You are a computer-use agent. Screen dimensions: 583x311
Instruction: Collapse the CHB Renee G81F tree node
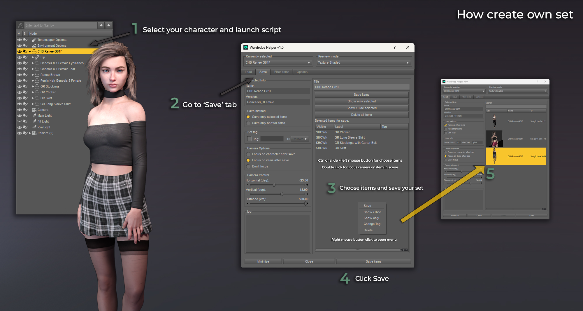click(x=29, y=51)
